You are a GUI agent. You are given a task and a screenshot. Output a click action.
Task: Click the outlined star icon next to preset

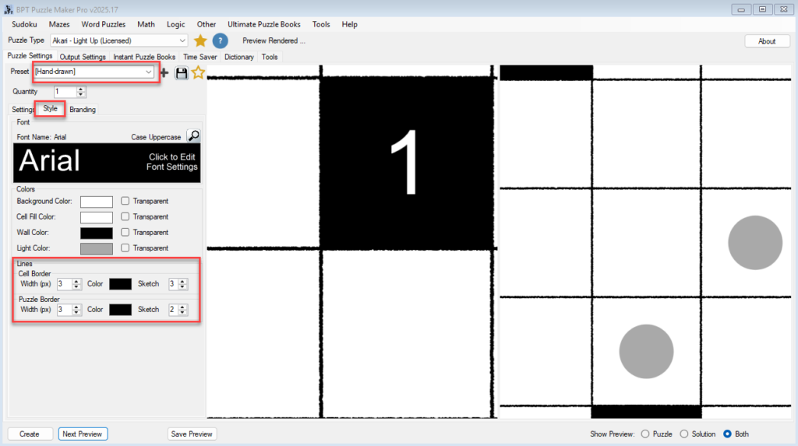click(199, 72)
